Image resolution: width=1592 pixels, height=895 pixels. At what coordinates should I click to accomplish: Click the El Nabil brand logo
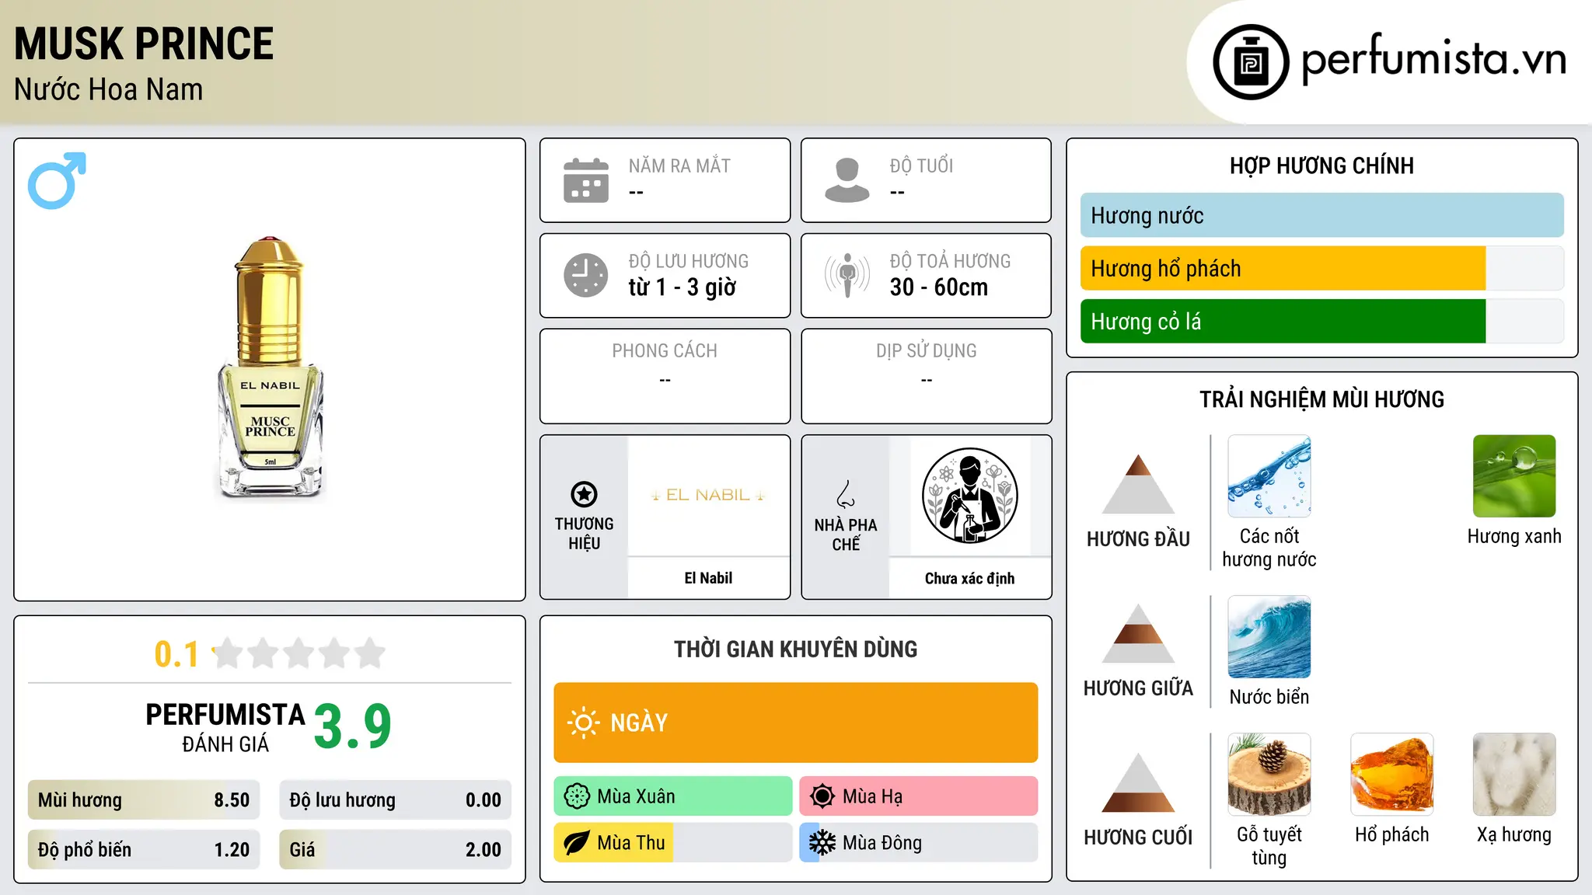(x=708, y=495)
